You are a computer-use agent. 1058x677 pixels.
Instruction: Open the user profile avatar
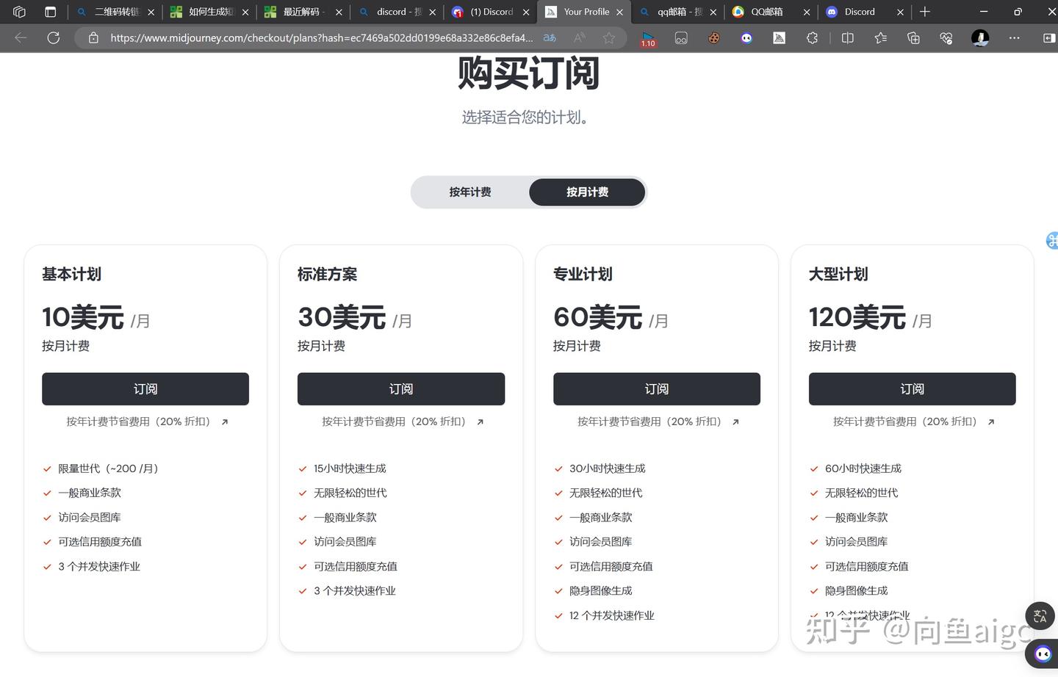[979, 38]
